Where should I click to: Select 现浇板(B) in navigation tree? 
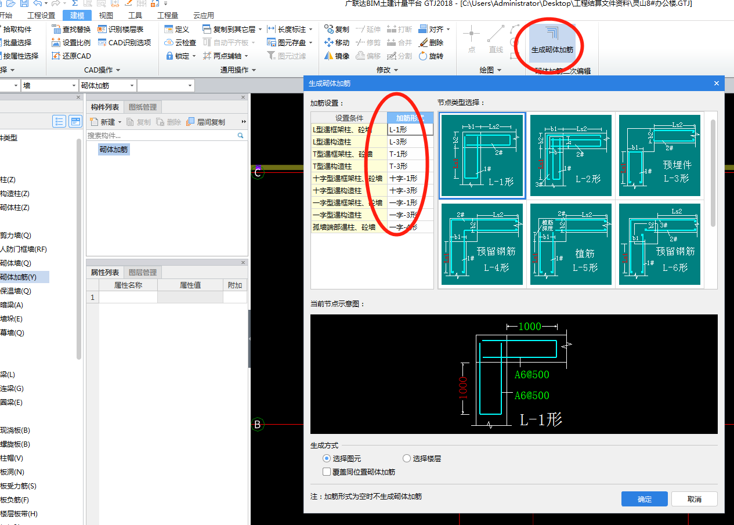pyautogui.click(x=15, y=430)
